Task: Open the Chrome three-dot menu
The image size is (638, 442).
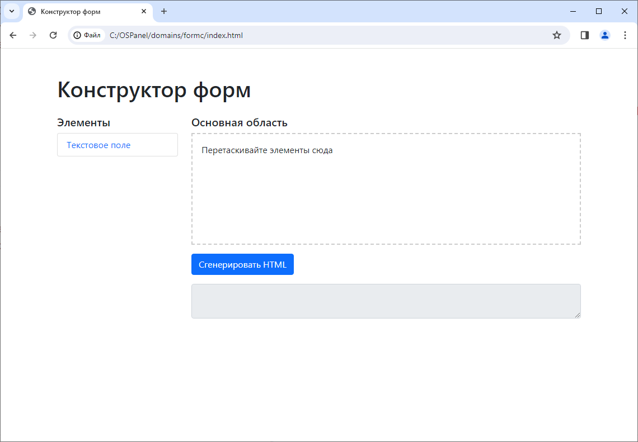Action: point(625,35)
